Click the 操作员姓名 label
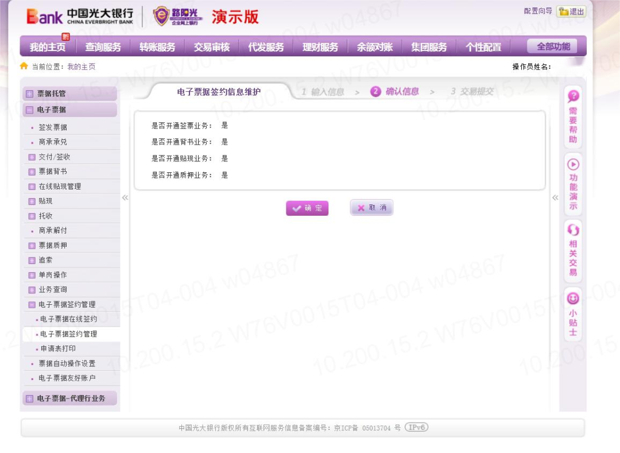 click(532, 67)
